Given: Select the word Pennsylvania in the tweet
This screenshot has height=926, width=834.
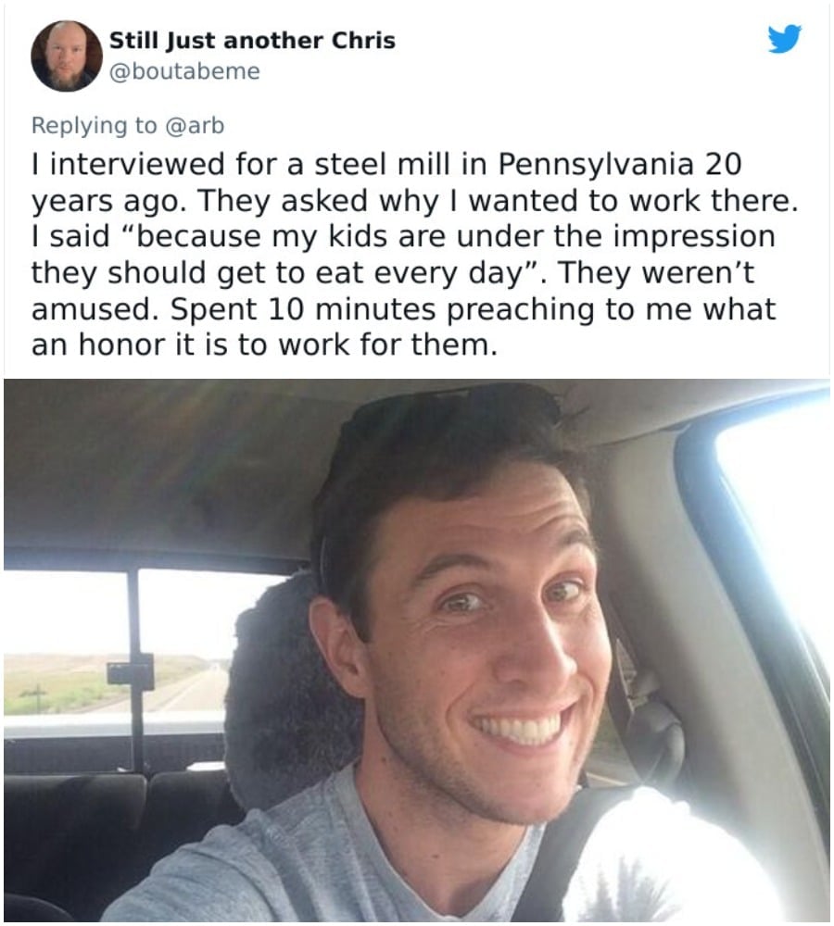Looking at the screenshot, I should [596, 165].
